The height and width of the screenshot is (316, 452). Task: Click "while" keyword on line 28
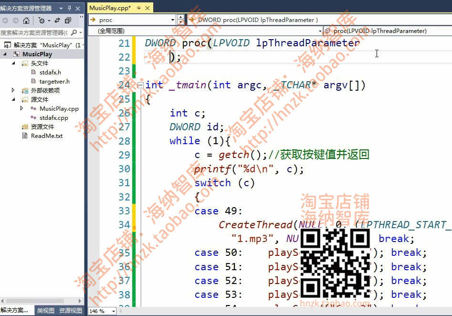coord(185,141)
